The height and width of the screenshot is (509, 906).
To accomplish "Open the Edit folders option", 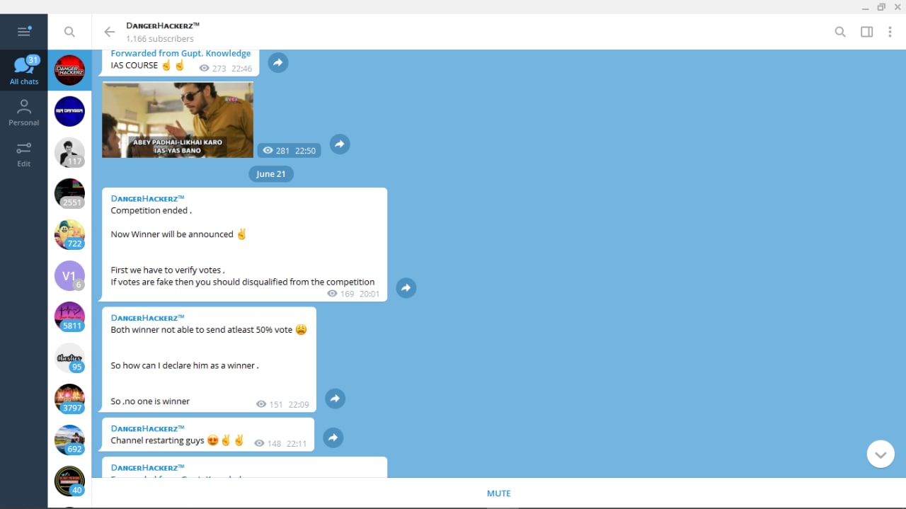I will [24, 154].
